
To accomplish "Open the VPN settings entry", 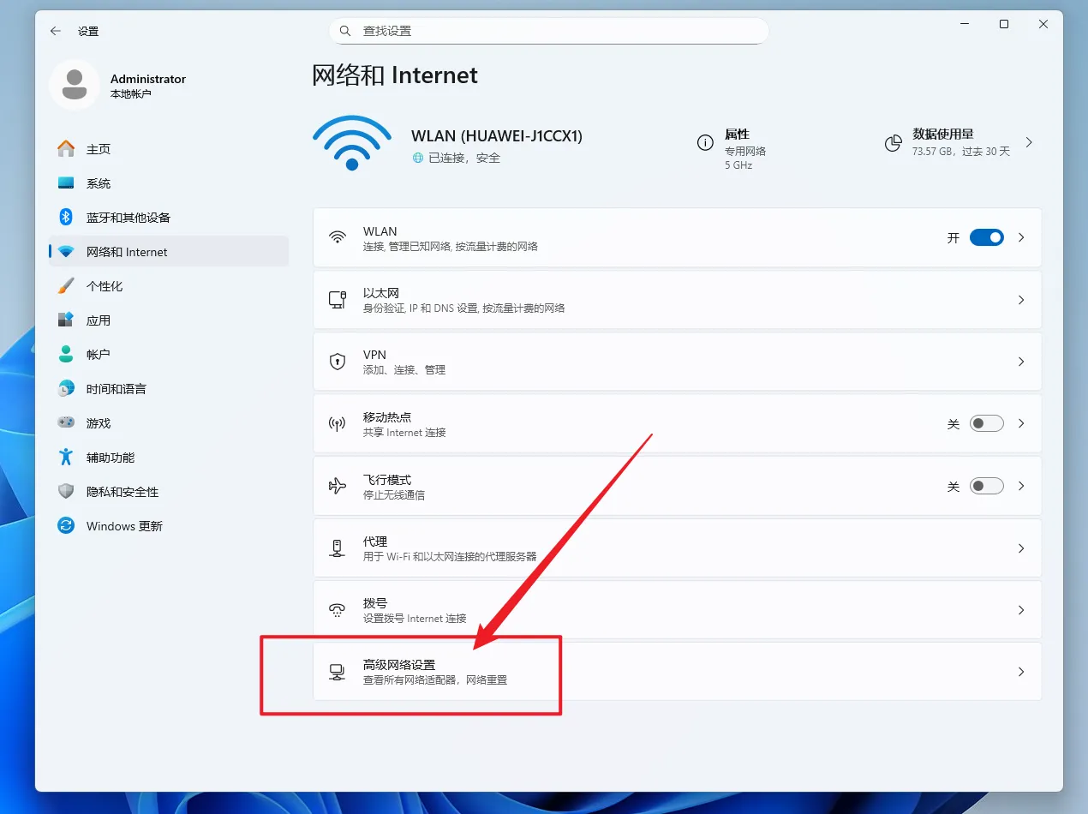I will (677, 362).
